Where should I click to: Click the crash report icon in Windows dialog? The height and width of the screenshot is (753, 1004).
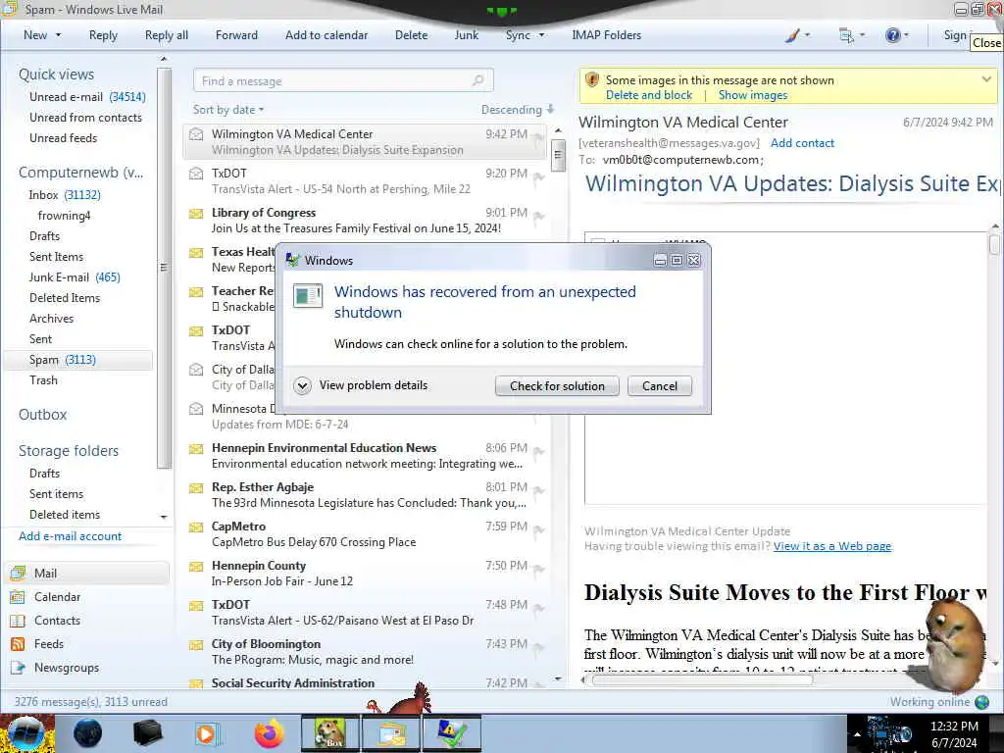tap(307, 296)
